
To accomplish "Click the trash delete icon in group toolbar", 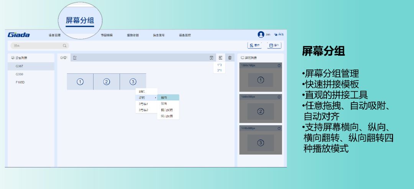I will [230, 58].
